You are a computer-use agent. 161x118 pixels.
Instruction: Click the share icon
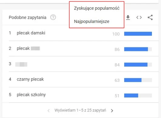pyautogui.click(x=150, y=18)
